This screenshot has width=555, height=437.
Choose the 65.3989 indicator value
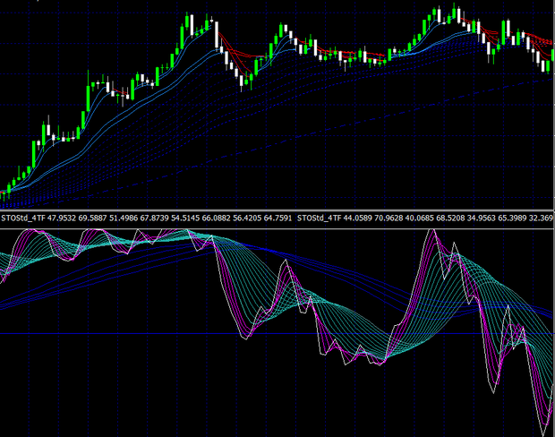click(512, 218)
